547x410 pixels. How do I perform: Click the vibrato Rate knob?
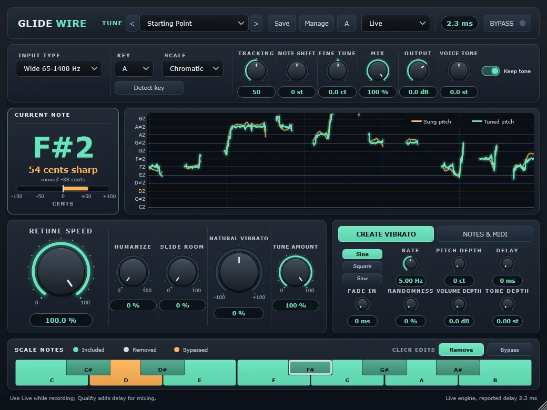point(410,263)
